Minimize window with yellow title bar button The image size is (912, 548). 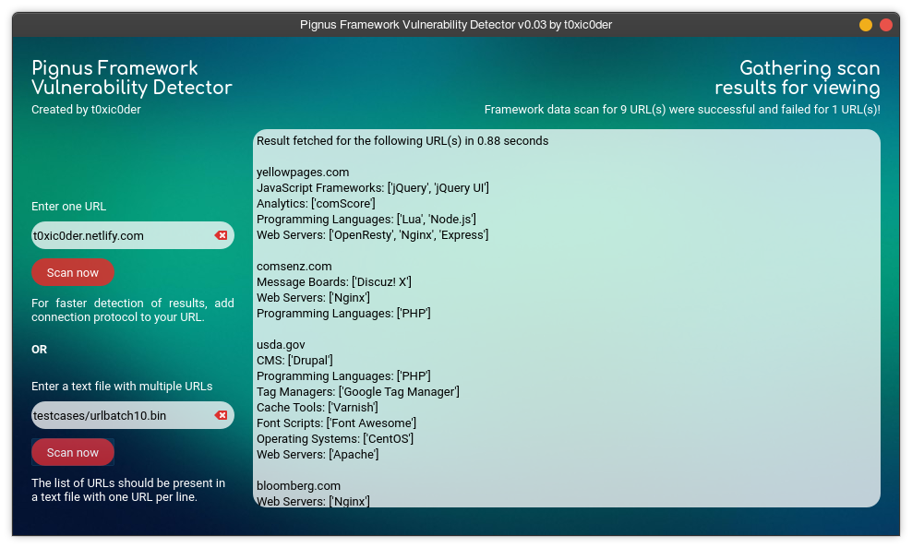pos(866,25)
